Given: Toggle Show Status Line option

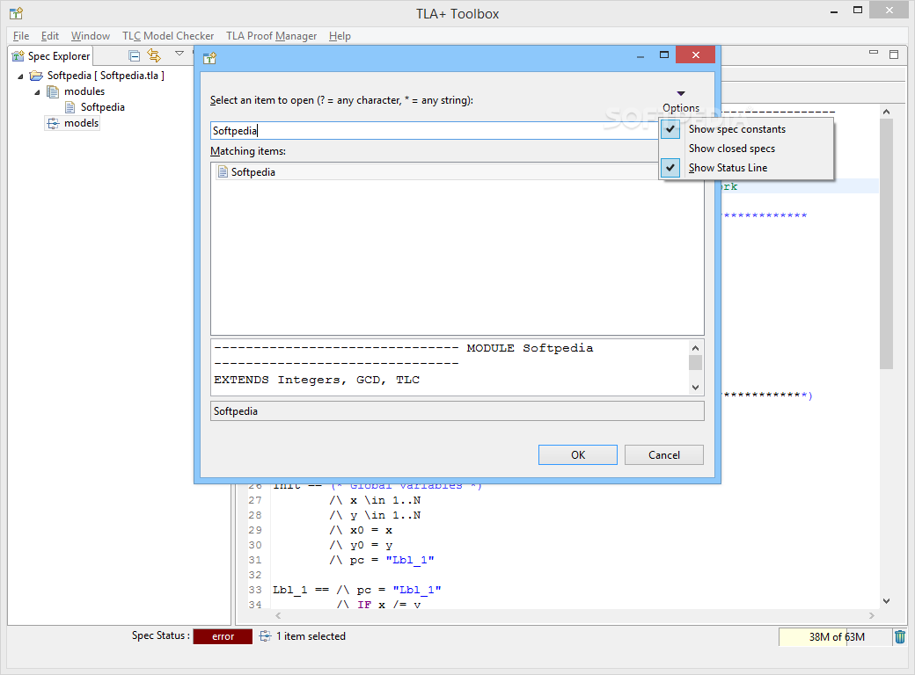Looking at the screenshot, I should pos(746,168).
